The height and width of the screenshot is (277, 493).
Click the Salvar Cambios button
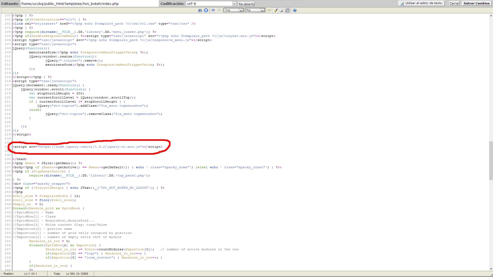477,3
